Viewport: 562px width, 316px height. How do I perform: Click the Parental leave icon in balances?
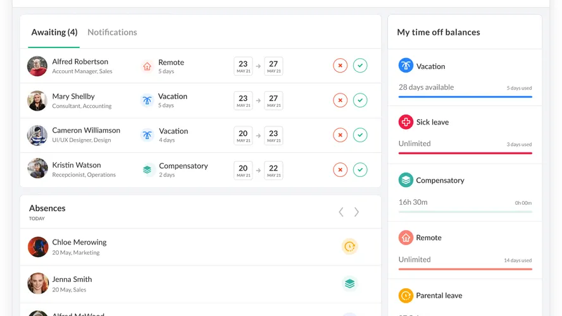(406, 295)
